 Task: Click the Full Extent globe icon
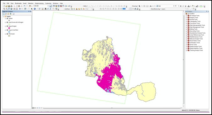point(11,9)
